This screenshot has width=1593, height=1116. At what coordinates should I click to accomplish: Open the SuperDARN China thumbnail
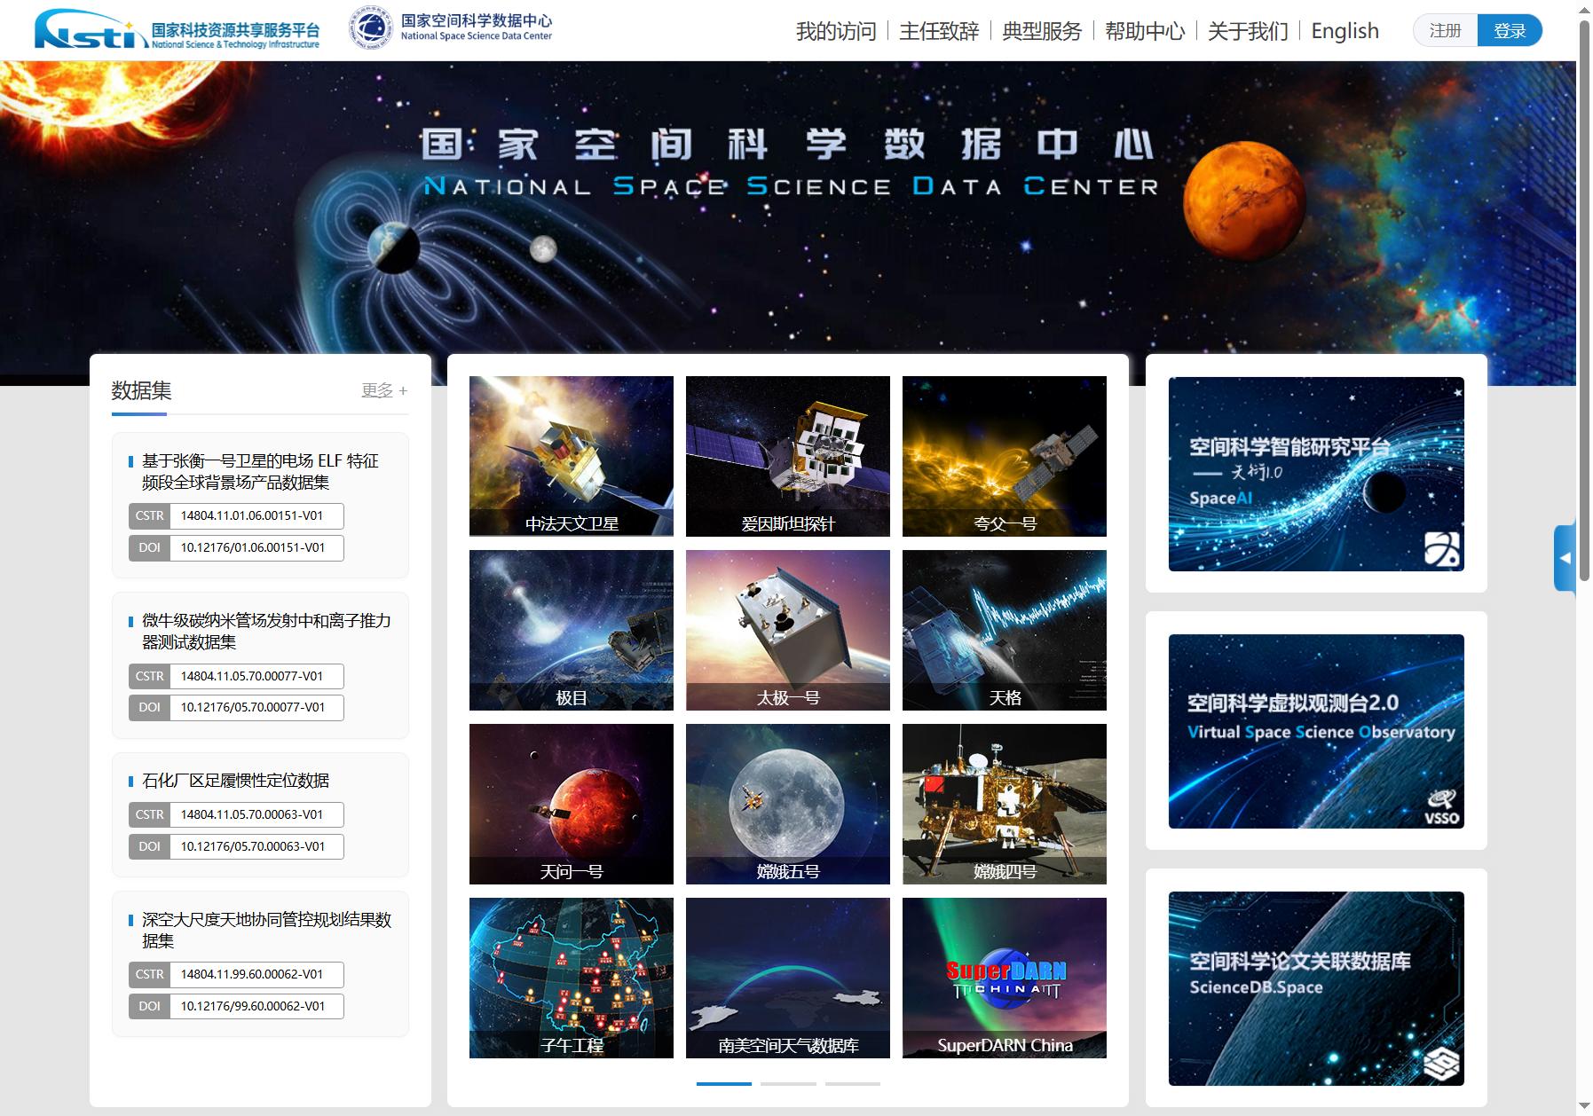click(x=1005, y=978)
